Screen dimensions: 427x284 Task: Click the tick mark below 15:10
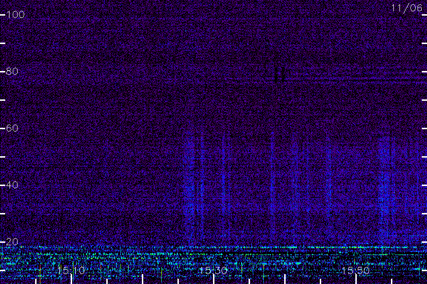click(71, 279)
